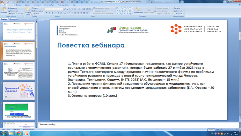
Task: Open the Вставка ribbon tab
Action: [x=19, y=5]
